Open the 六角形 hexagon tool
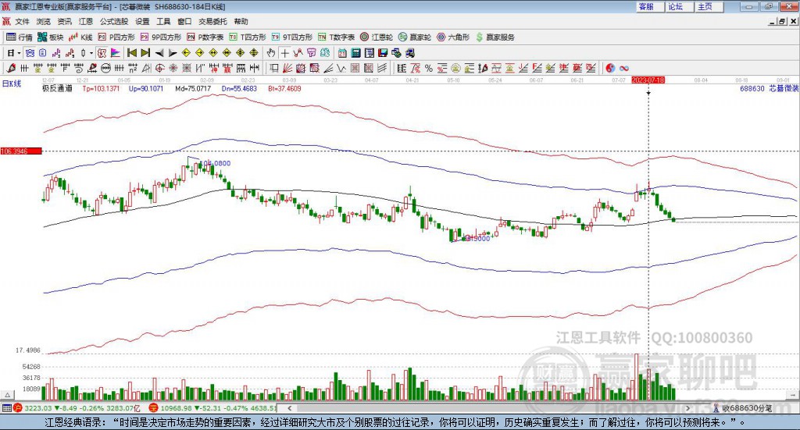800x430 pixels. (x=453, y=37)
